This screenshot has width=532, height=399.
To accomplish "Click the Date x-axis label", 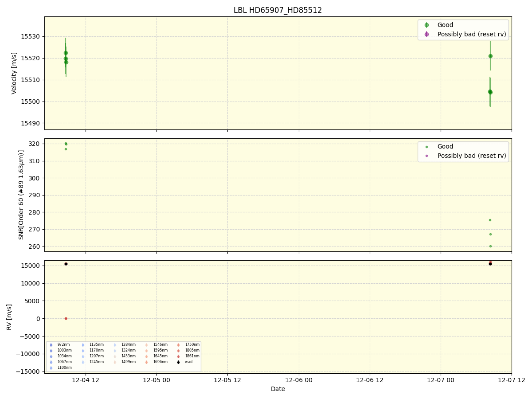I will [278, 389].
